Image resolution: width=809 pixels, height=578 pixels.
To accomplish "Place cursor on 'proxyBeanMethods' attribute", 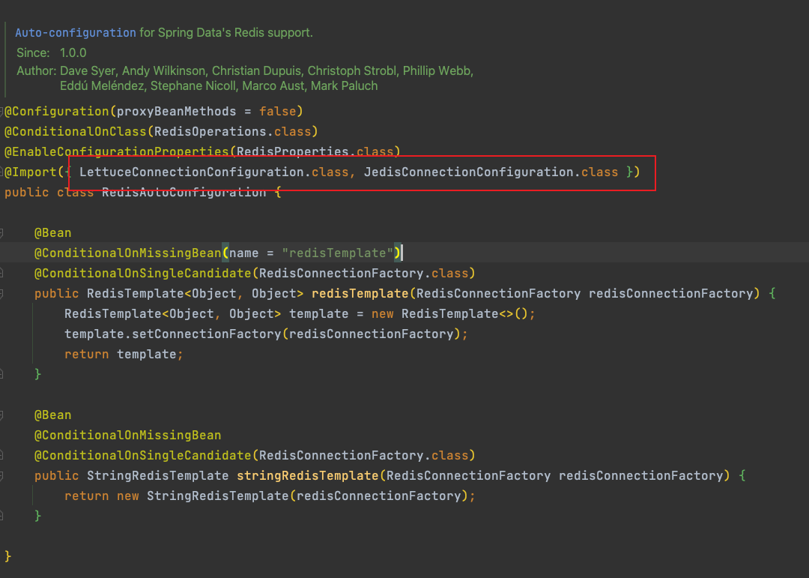I will pos(176,111).
